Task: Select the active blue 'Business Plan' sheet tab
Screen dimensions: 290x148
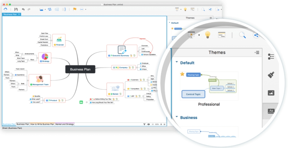Action: (x=9, y=124)
